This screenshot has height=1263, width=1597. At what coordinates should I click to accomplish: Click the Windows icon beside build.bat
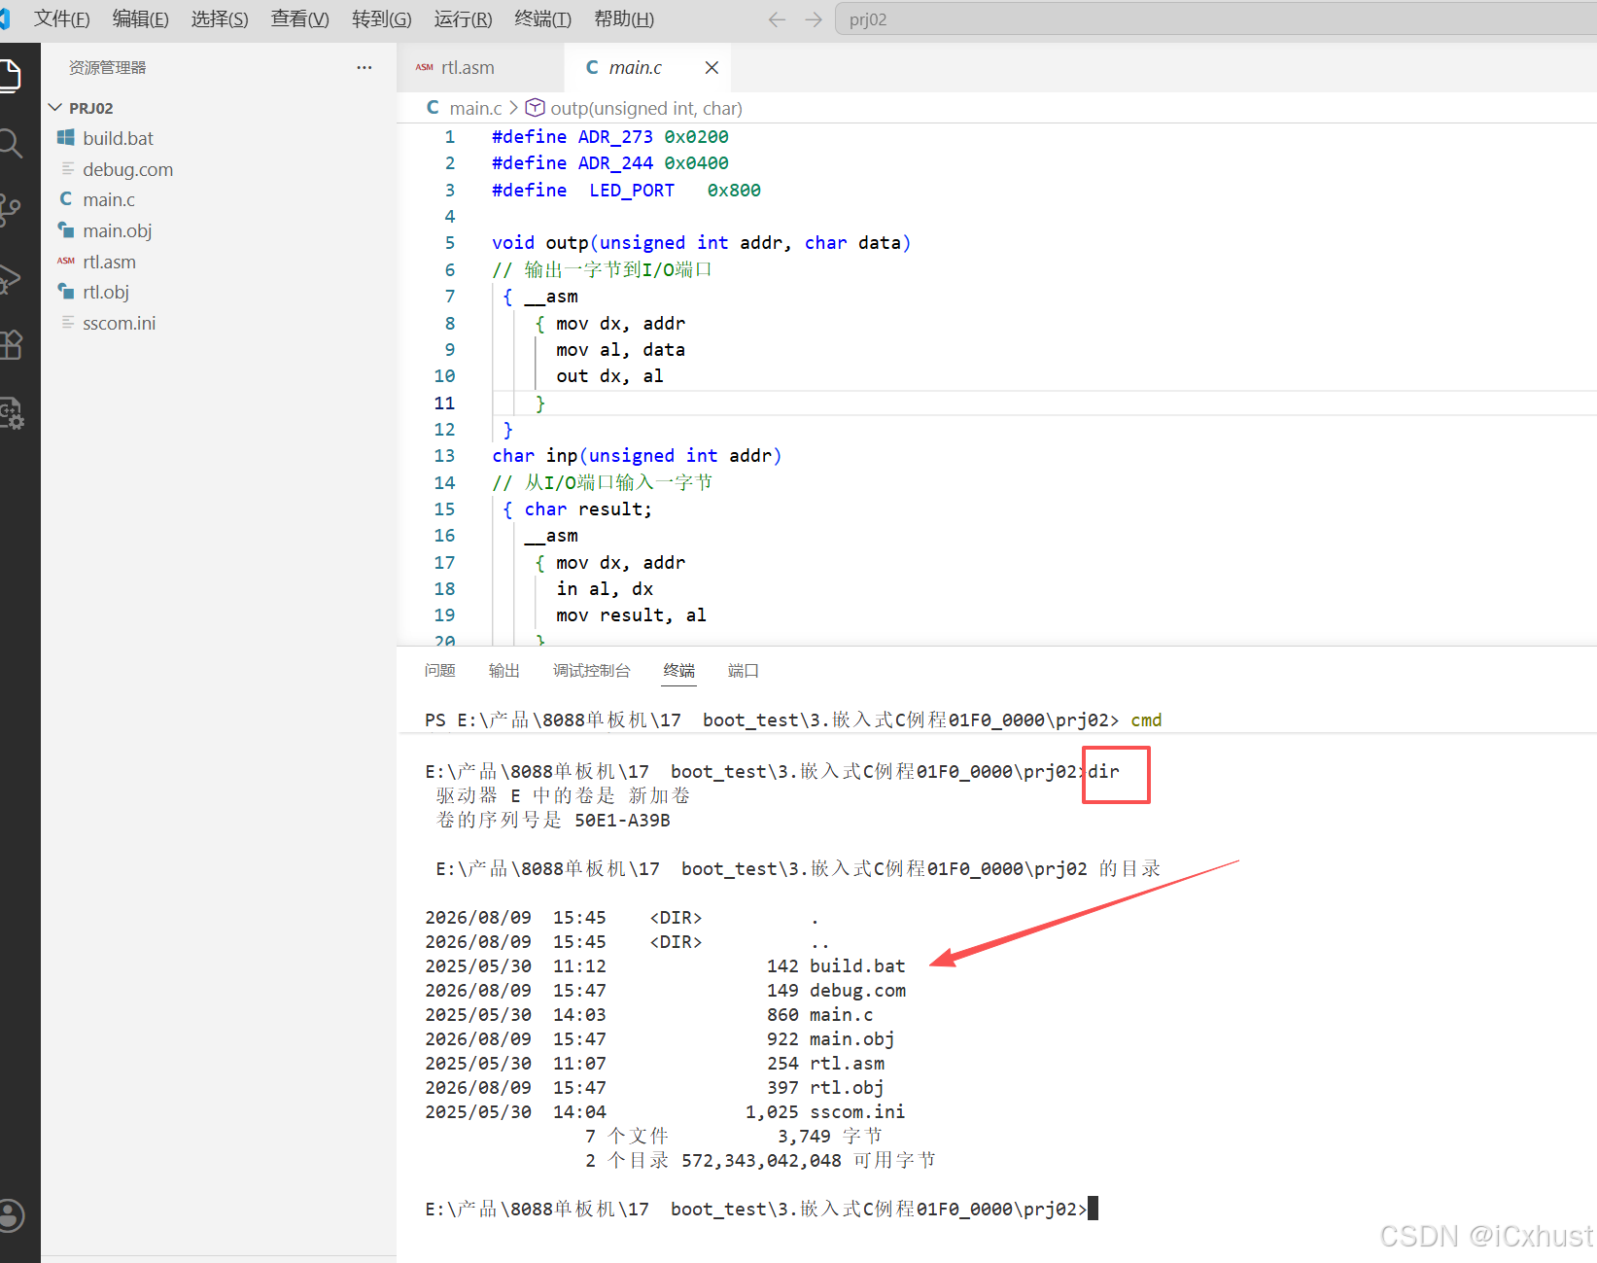pos(66,138)
